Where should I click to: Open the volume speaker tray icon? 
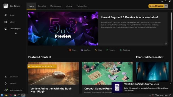[x=158, y=95]
